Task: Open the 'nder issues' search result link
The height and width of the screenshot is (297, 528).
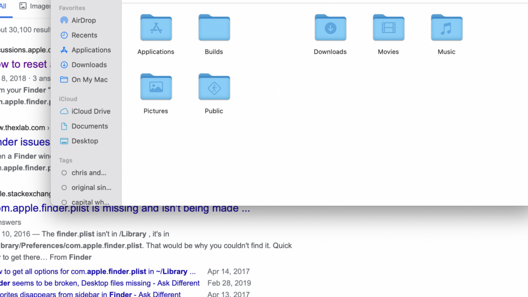Action: 25,142
